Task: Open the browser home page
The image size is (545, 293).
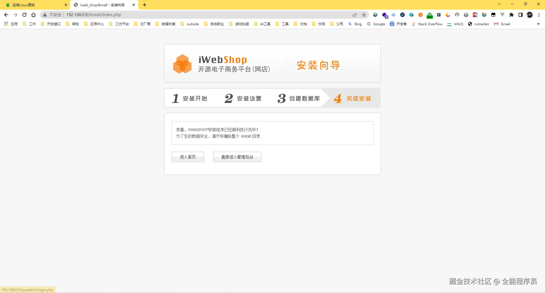Action: (33, 15)
